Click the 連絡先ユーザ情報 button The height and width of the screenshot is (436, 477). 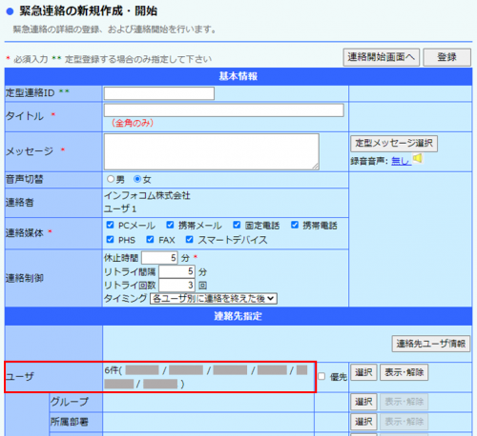pyautogui.click(x=431, y=344)
